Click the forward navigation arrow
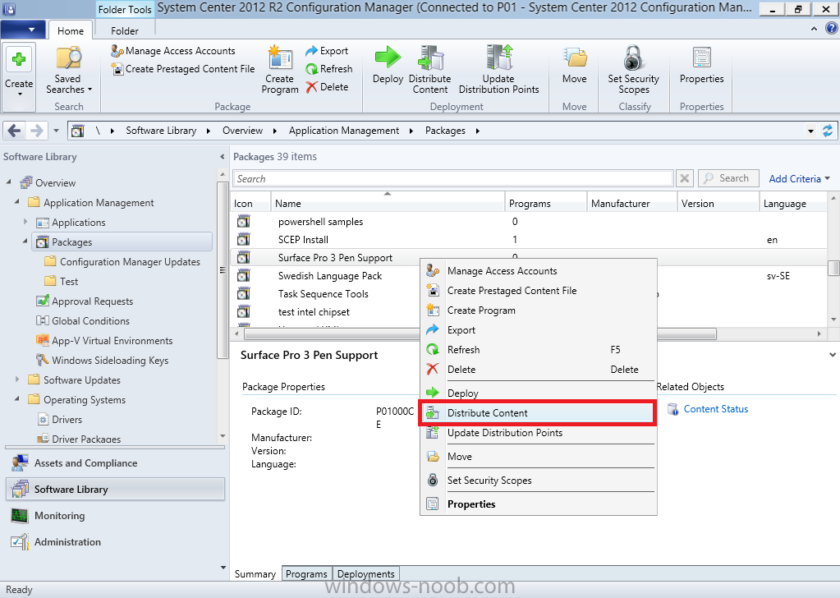This screenshot has height=598, width=840. 36,131
